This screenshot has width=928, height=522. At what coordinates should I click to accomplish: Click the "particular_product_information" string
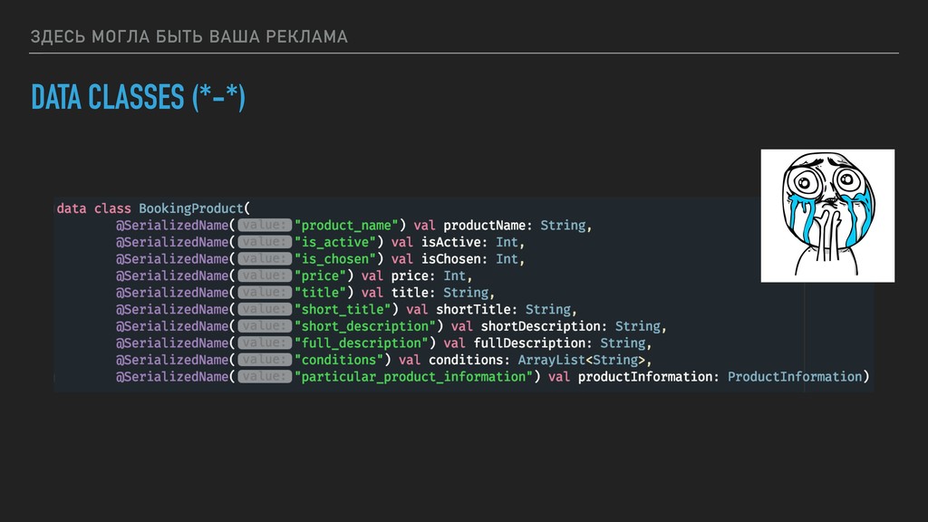click(414, 377)
